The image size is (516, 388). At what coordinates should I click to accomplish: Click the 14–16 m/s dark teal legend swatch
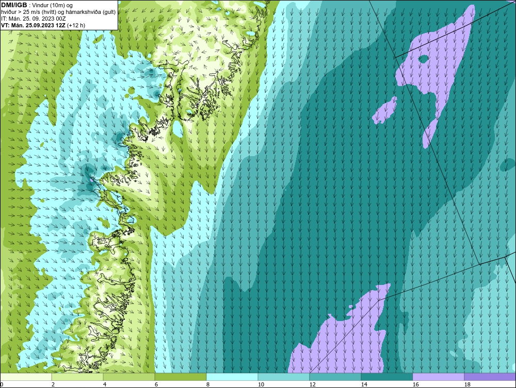387,377
